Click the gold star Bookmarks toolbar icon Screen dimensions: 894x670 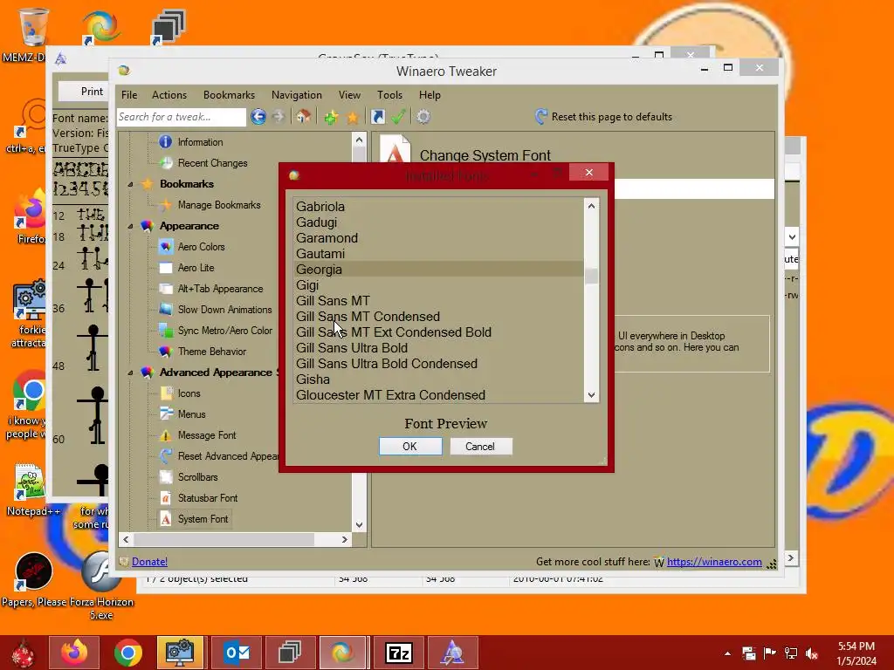click(353, 118)
